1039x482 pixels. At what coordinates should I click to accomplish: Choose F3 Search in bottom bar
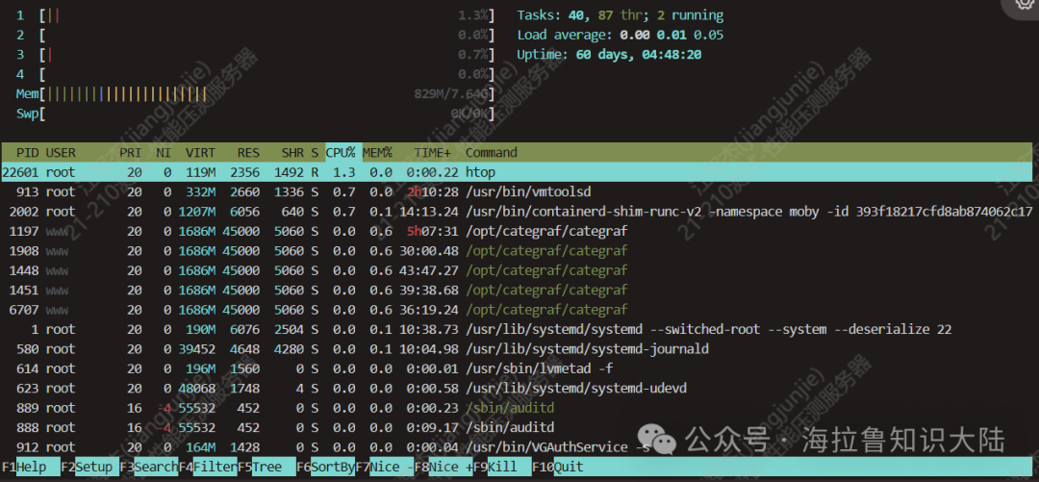(148, 467)
